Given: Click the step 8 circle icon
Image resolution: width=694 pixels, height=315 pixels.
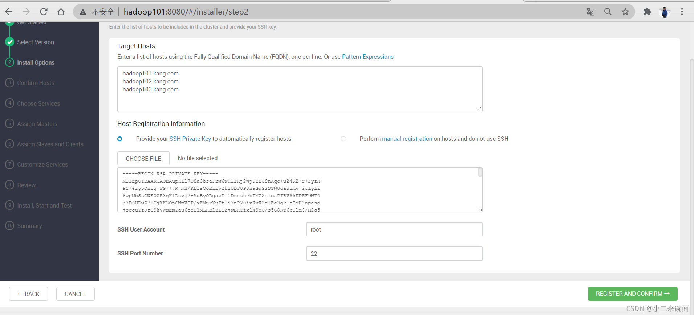Looking at the screenshot, I should 10,184.
